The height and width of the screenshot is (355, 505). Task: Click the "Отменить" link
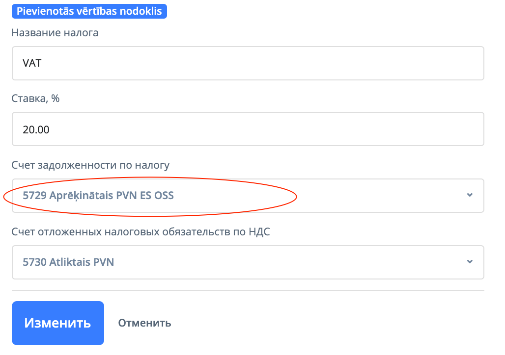[144, 323]
